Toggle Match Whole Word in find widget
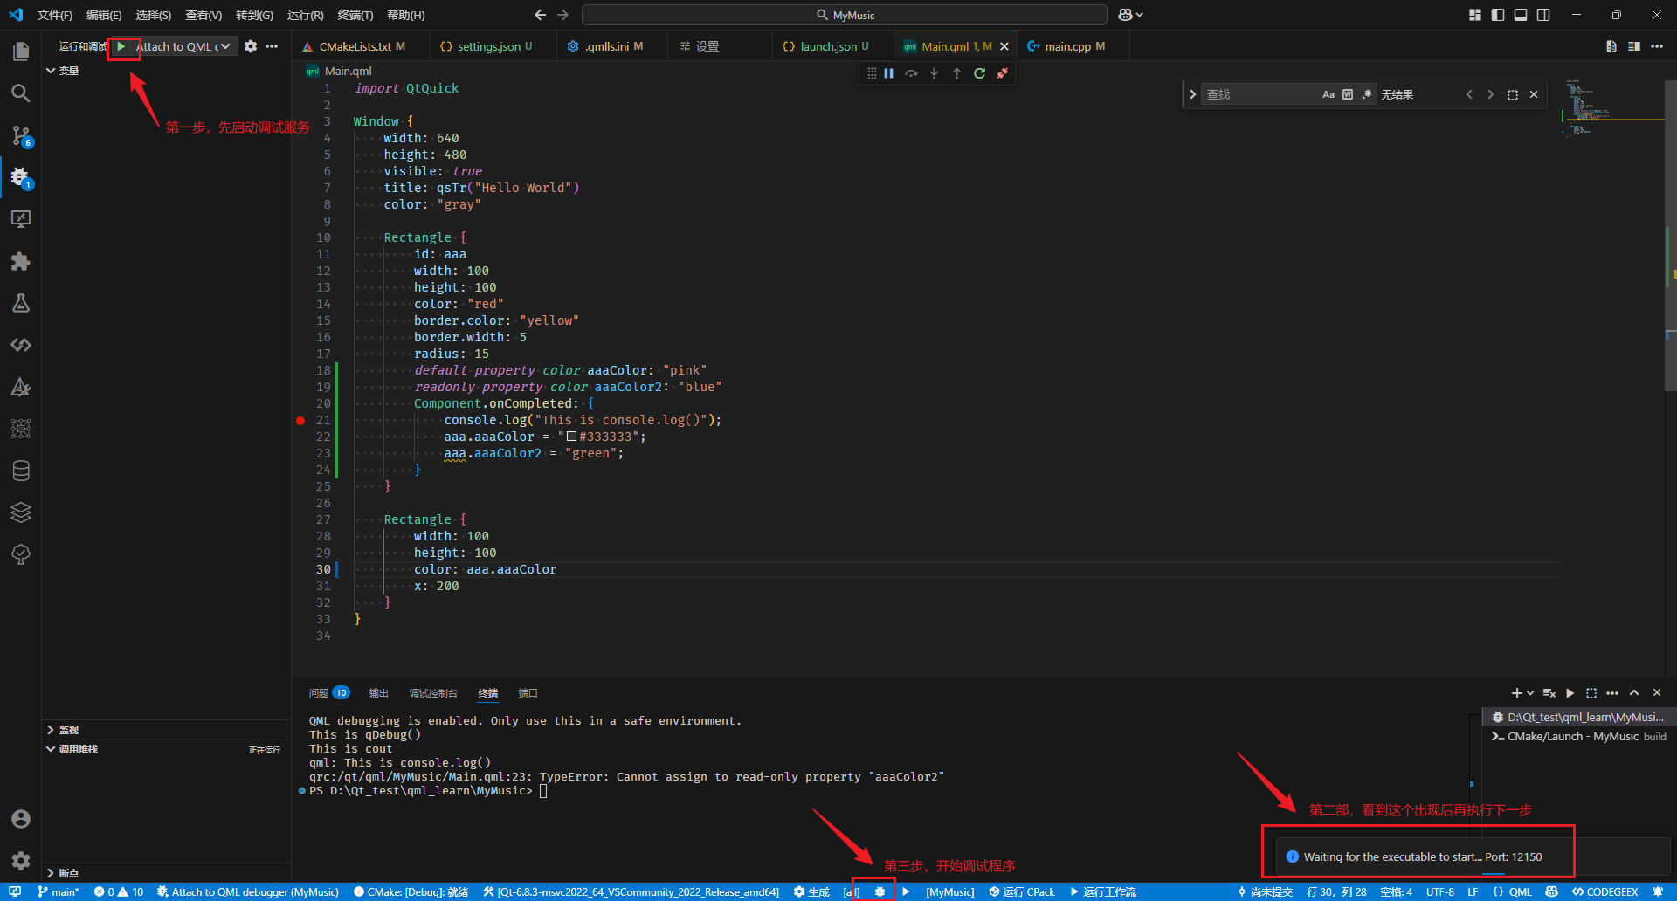The image size is (1677, 901). point(1347,94)
